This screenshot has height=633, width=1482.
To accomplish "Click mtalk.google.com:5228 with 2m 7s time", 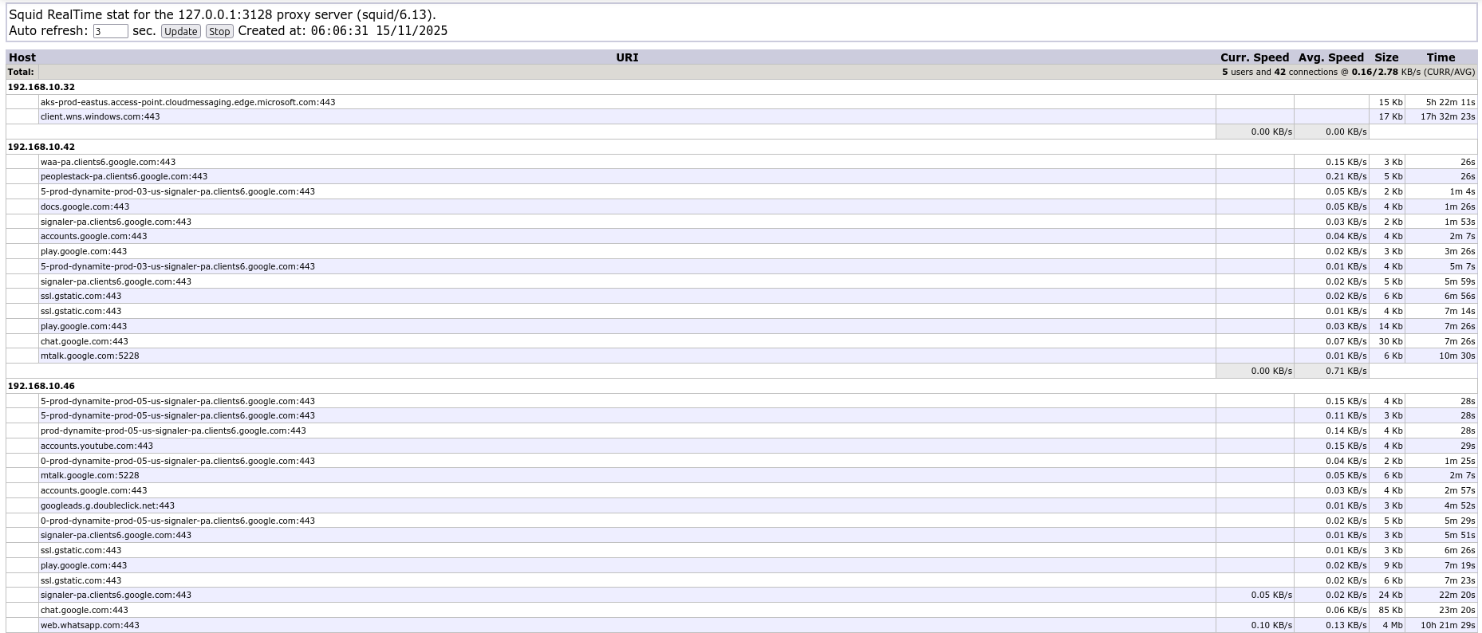I will coord(89,475).
